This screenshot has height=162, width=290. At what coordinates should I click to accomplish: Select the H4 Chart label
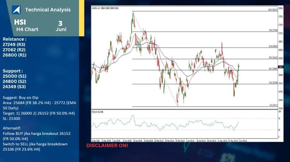(x=27, y=29)
